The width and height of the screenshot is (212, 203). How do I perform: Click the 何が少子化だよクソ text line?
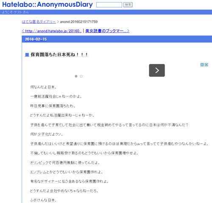[x=46, y=134]
